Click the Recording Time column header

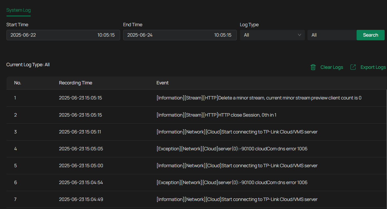point(76,83)
